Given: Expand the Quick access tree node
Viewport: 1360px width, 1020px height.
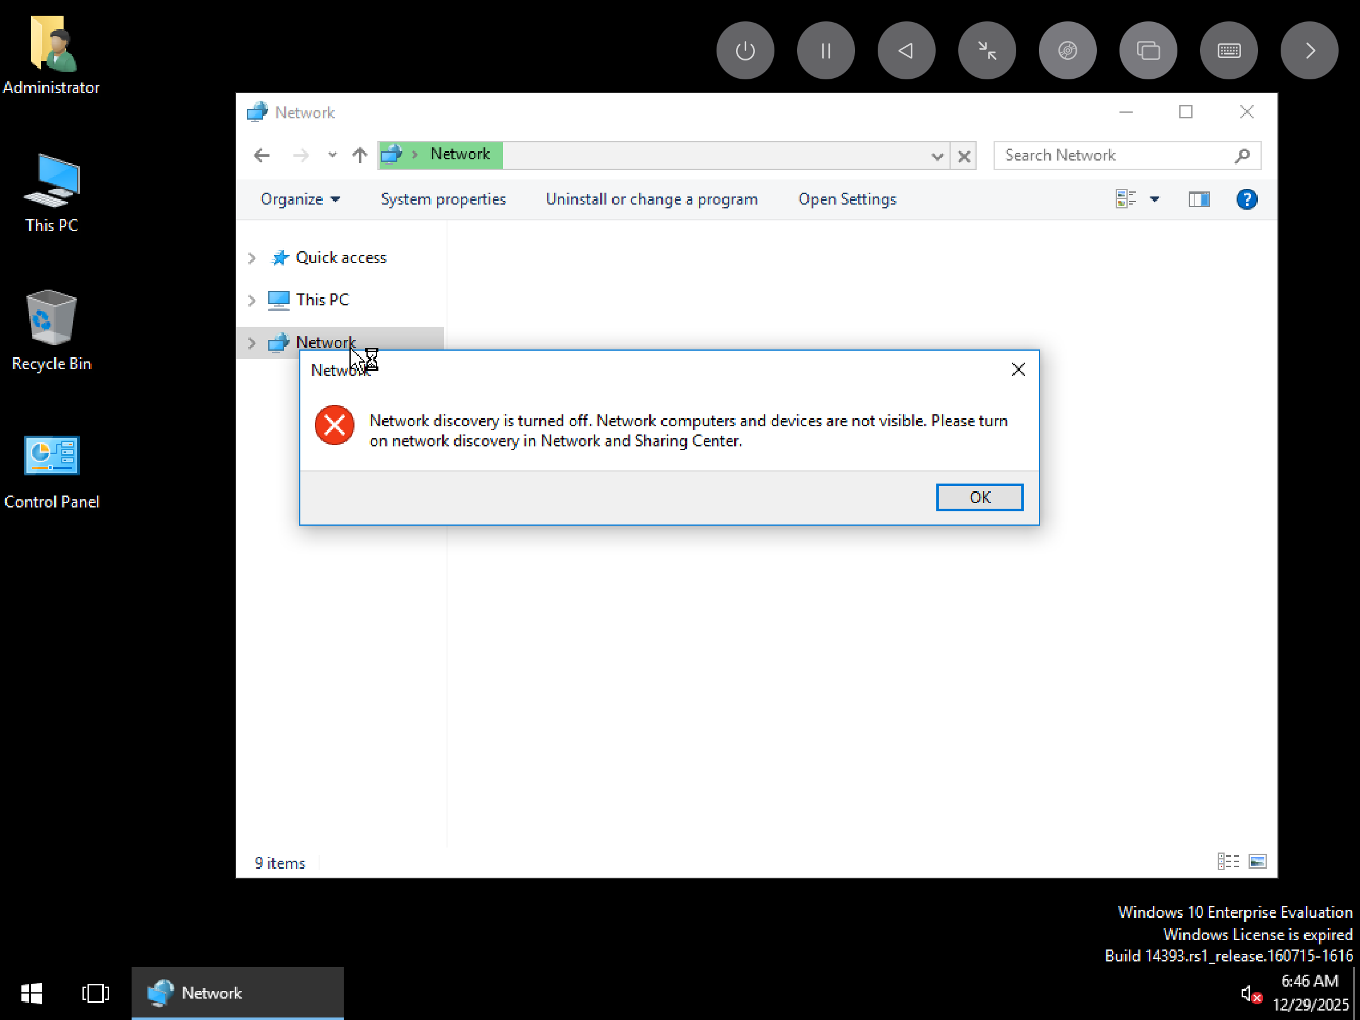Looking at the screenshot, I should 252,258.
